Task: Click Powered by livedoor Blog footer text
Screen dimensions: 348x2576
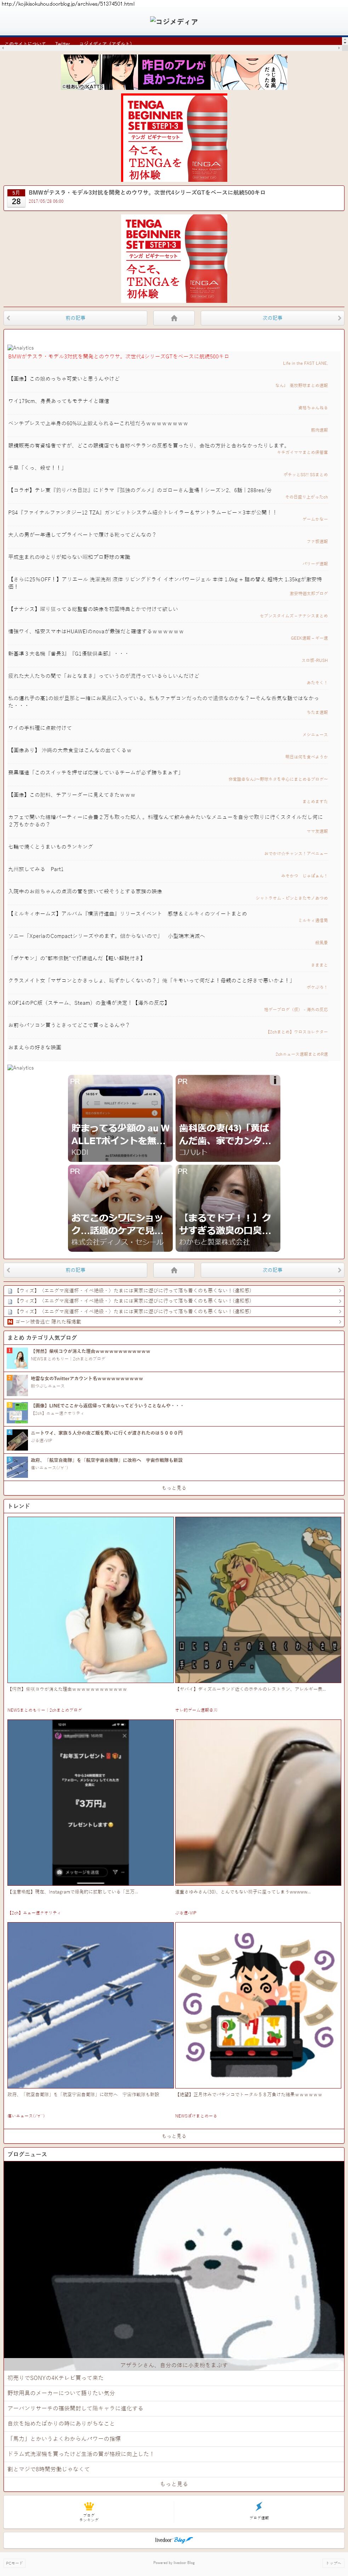Action: (x=174, y=2563)
